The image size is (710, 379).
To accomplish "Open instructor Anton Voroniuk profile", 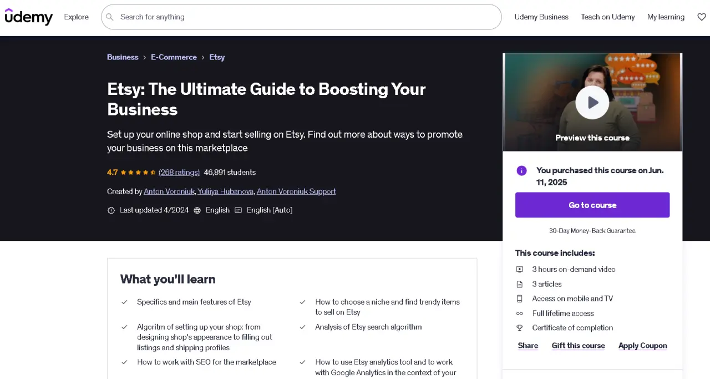I will [x=169, y=191].
